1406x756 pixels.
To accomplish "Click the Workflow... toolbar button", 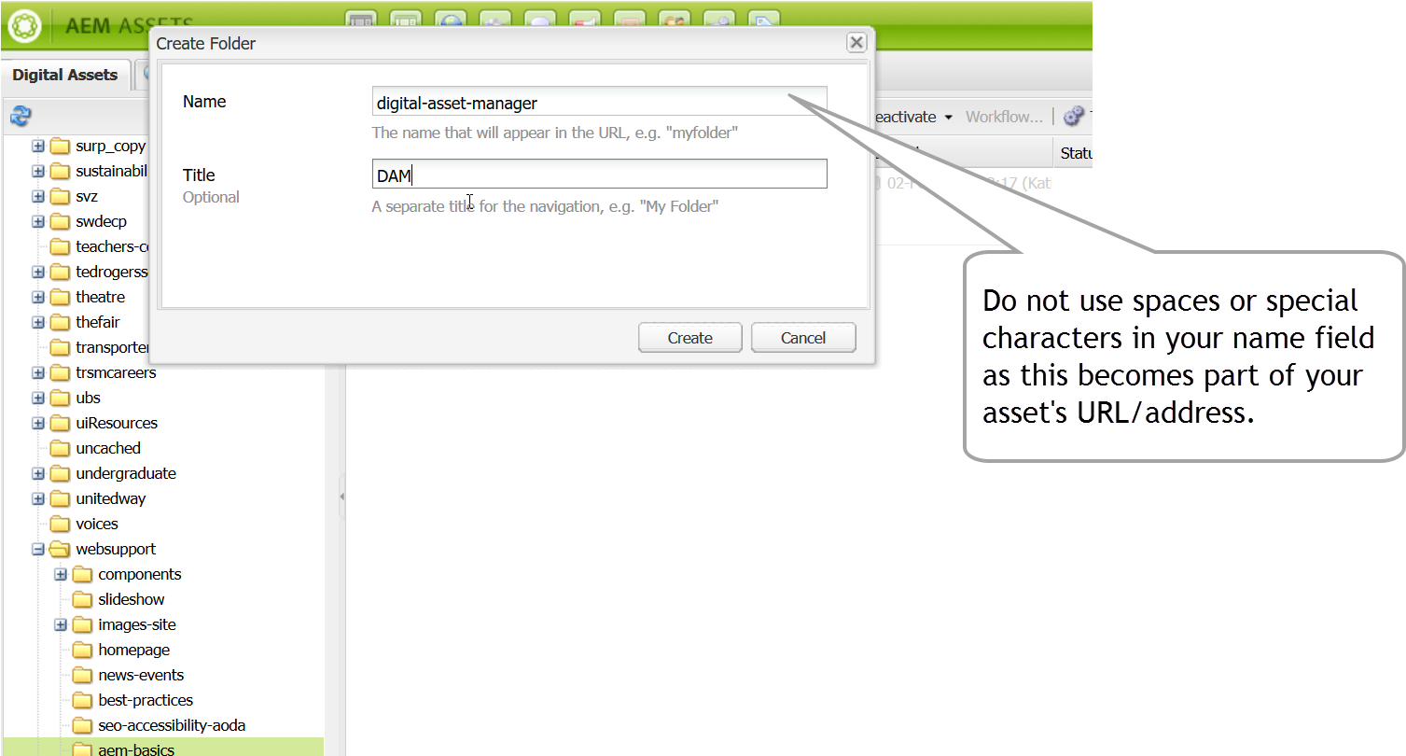I will [1004, 117].
